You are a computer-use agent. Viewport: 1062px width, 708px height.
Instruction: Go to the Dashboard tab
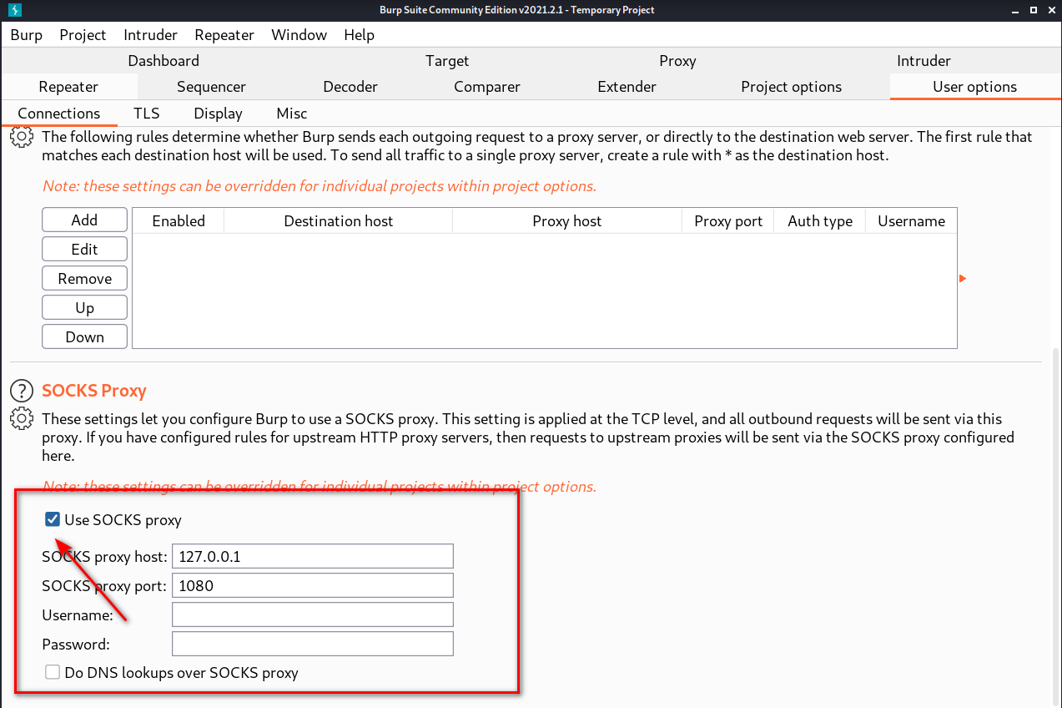click(164, 61)
